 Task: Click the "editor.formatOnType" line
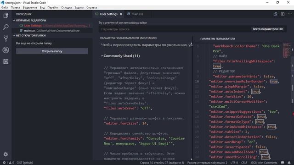click(237, 122)
